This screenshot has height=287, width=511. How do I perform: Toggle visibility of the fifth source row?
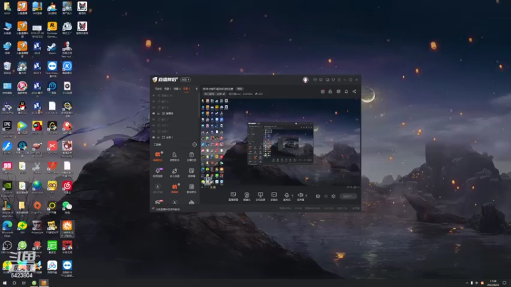(x=154, y=119)
